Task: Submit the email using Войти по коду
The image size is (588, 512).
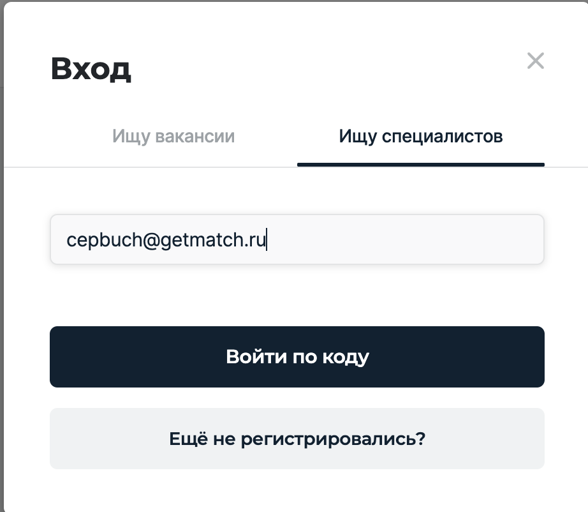Action: click(x=297, y=357)
